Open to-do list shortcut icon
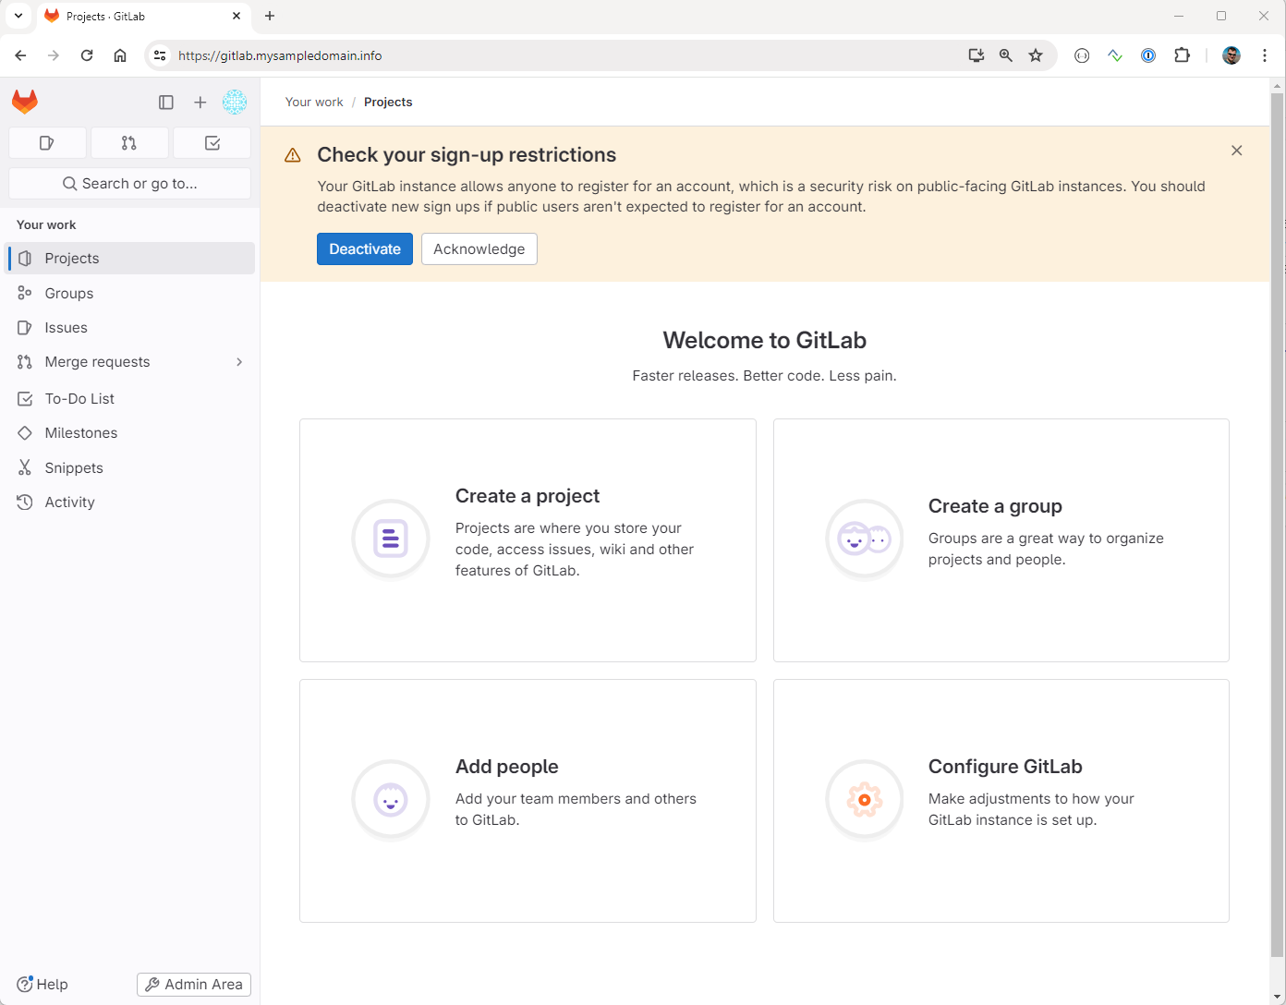 pos(212,143)
